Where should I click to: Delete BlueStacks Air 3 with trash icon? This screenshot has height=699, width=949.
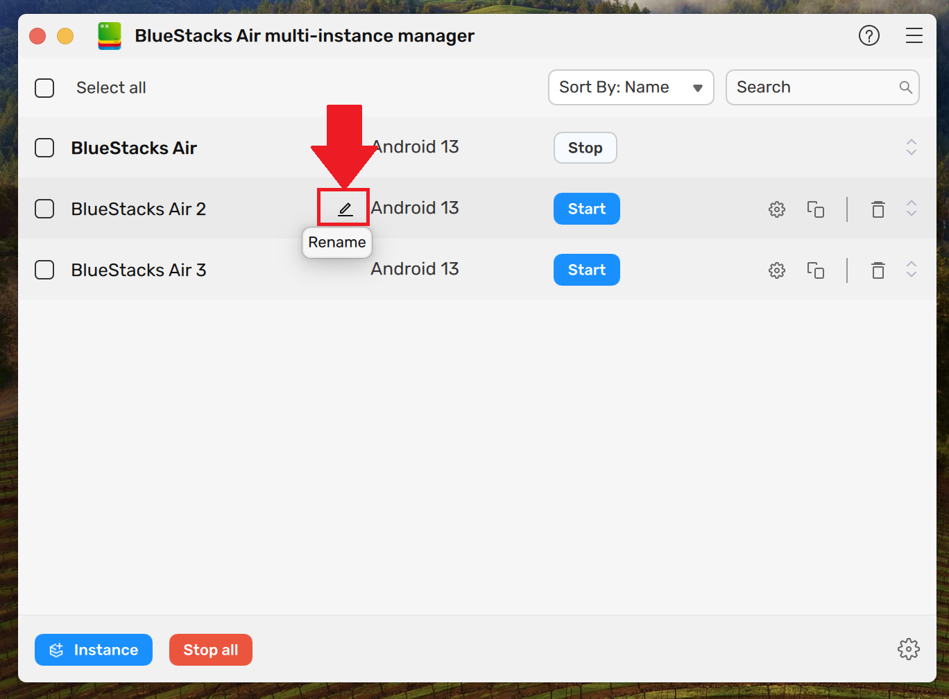(x=878, y=270)
